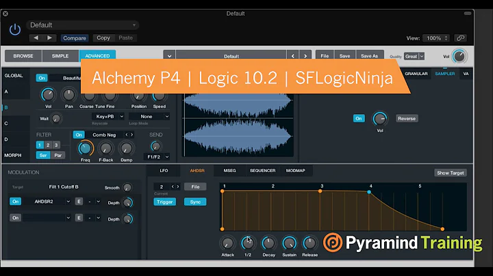Open the empty second modulator source dropdown

tap(47, 218)
